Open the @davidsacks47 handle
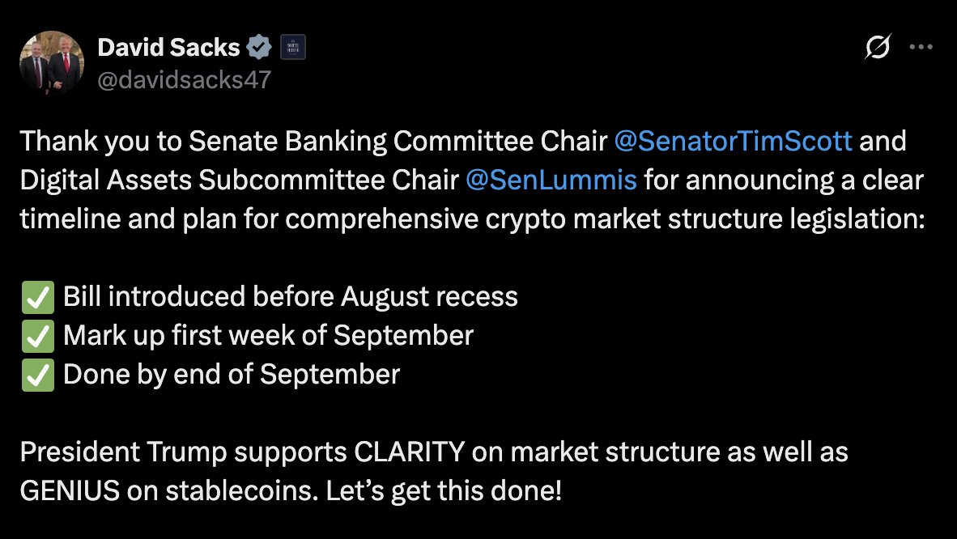Screen dimensions: 957x539 184,80
